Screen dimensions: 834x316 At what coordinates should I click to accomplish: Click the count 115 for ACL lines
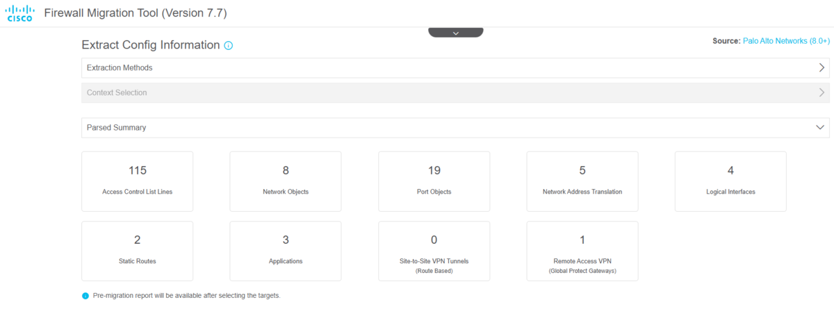[x=138, y=171]
